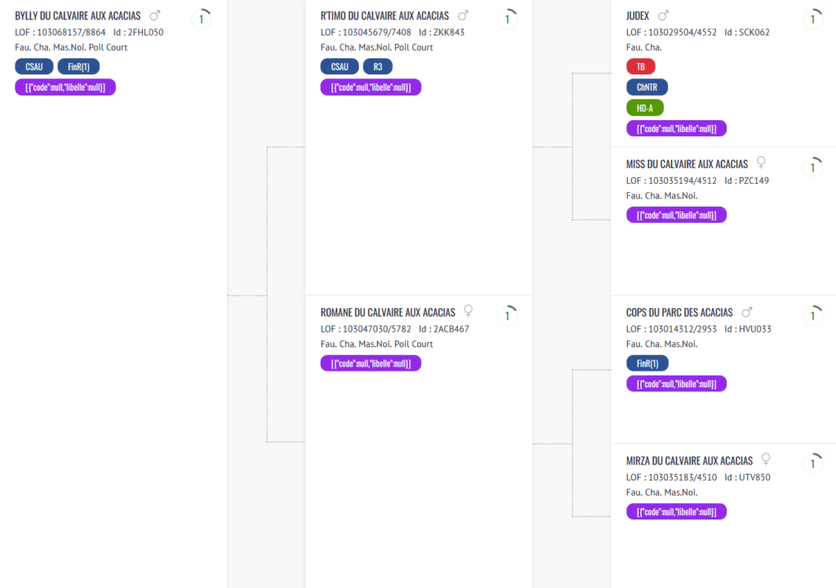The image size is (836, 588).
Task: Click circular rating badge on MIRZA card
Action: 813,464
